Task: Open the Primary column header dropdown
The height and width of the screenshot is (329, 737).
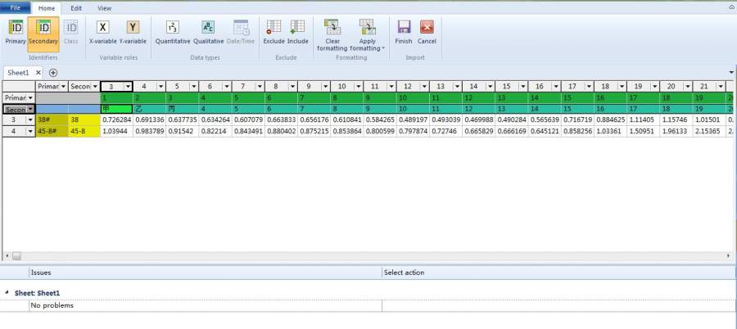Action: (63, 87)
